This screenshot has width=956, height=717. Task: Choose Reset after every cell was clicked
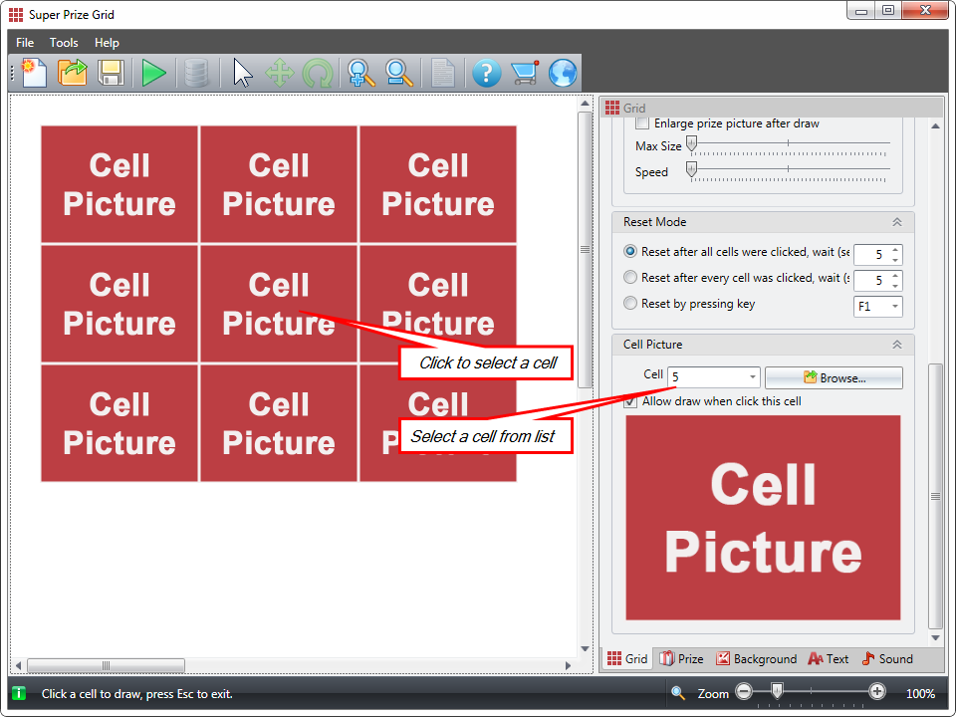[630, 278]
